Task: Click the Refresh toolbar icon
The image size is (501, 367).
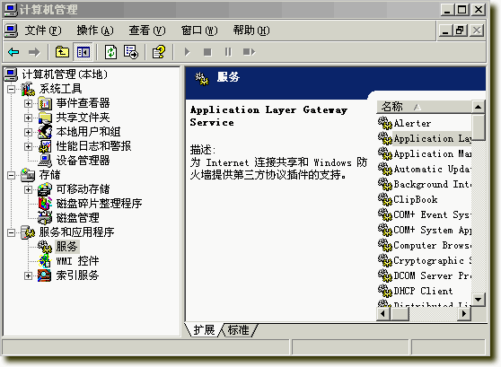Action: 110,52
